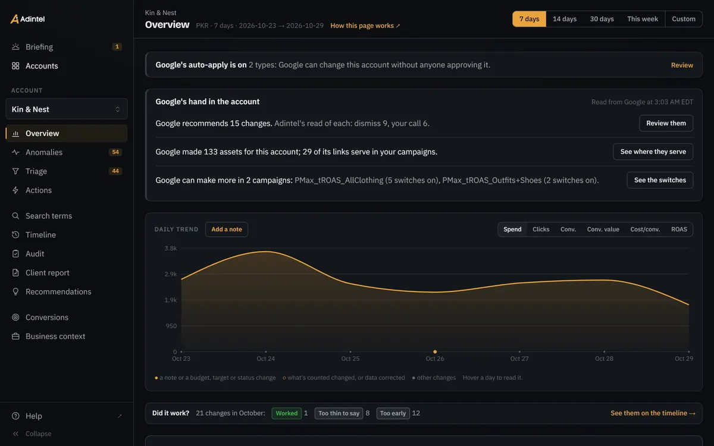The height and width of the screenshot is (446, 714).
Task: Click the Too early badge
Action: coord(393,413)
